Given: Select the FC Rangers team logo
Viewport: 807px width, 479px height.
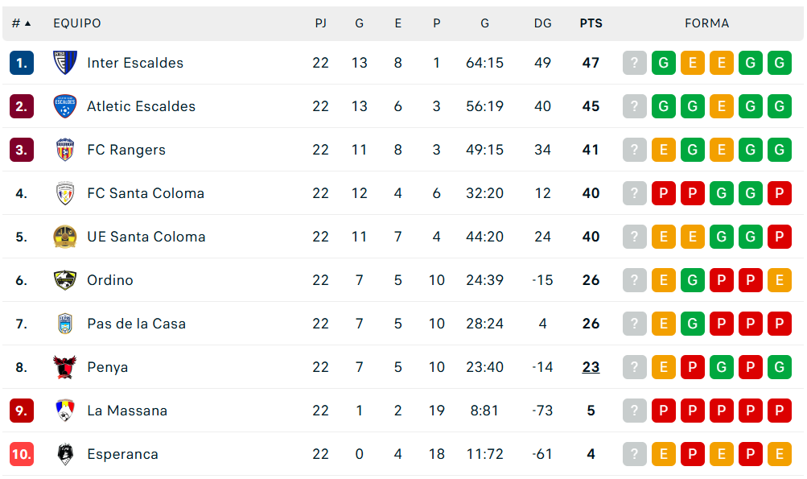Looking at the screenshot, I should click(65, 150).
